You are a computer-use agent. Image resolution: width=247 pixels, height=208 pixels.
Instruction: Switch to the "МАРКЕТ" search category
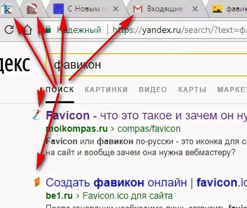(x=232, y=90)
